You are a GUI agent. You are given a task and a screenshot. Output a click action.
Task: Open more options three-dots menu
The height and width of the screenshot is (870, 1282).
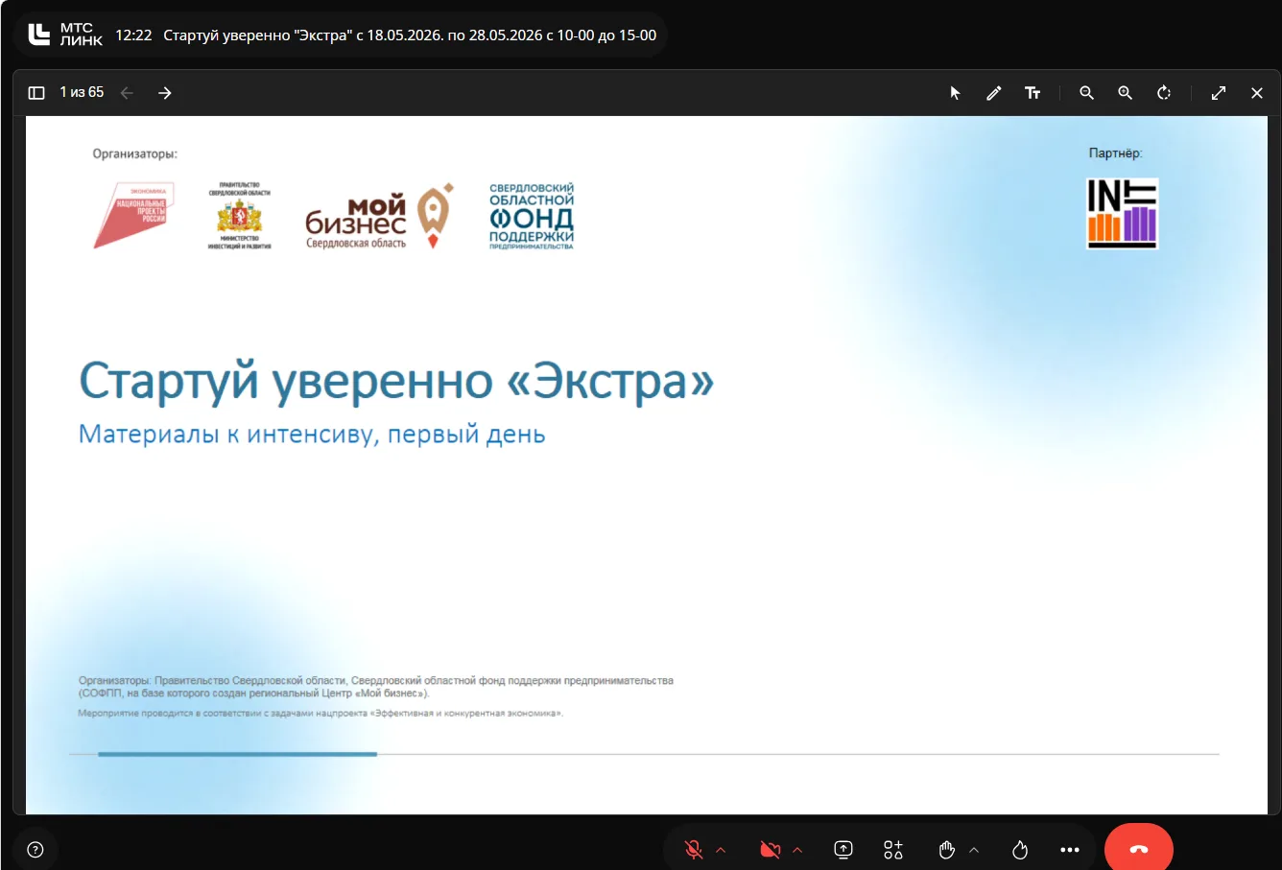pyautogui.click(x=1070, y=850)
